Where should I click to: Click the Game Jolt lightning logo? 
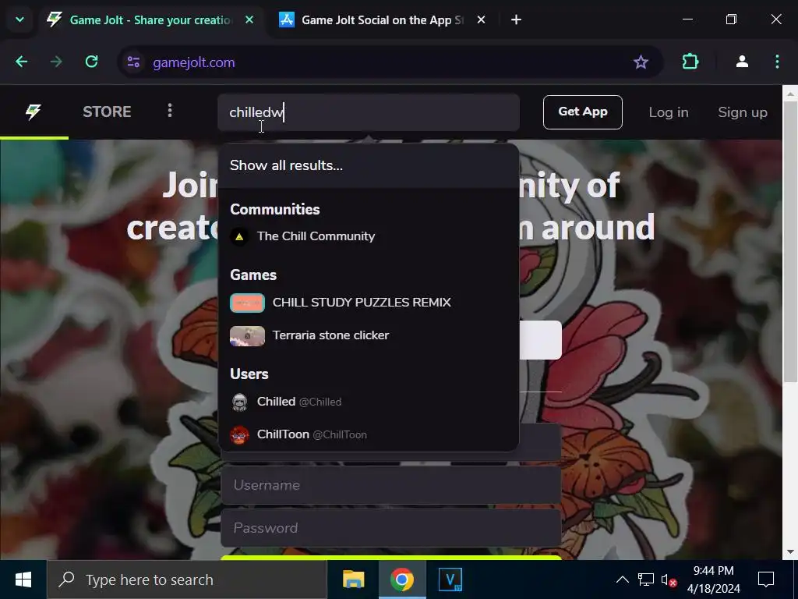click(x=34, y=112)
